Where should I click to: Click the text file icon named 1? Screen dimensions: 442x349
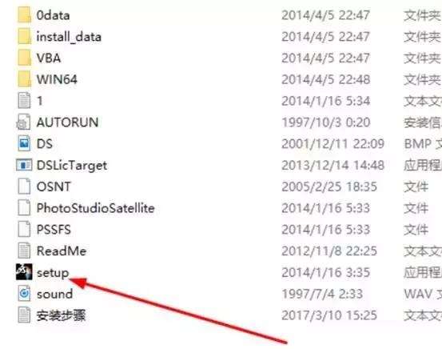tap(24, 101)
